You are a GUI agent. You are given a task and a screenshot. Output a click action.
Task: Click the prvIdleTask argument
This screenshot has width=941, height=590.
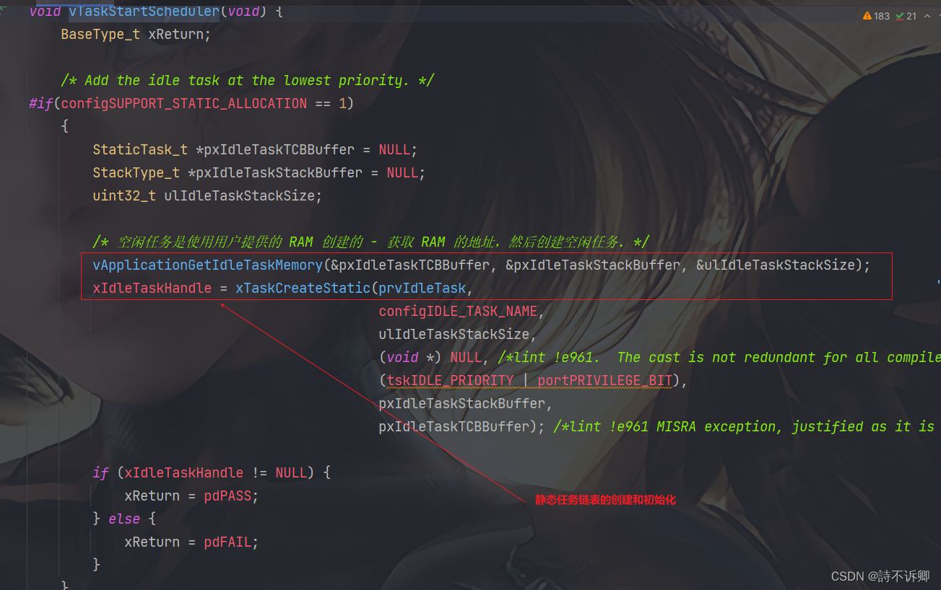[422, 288]
